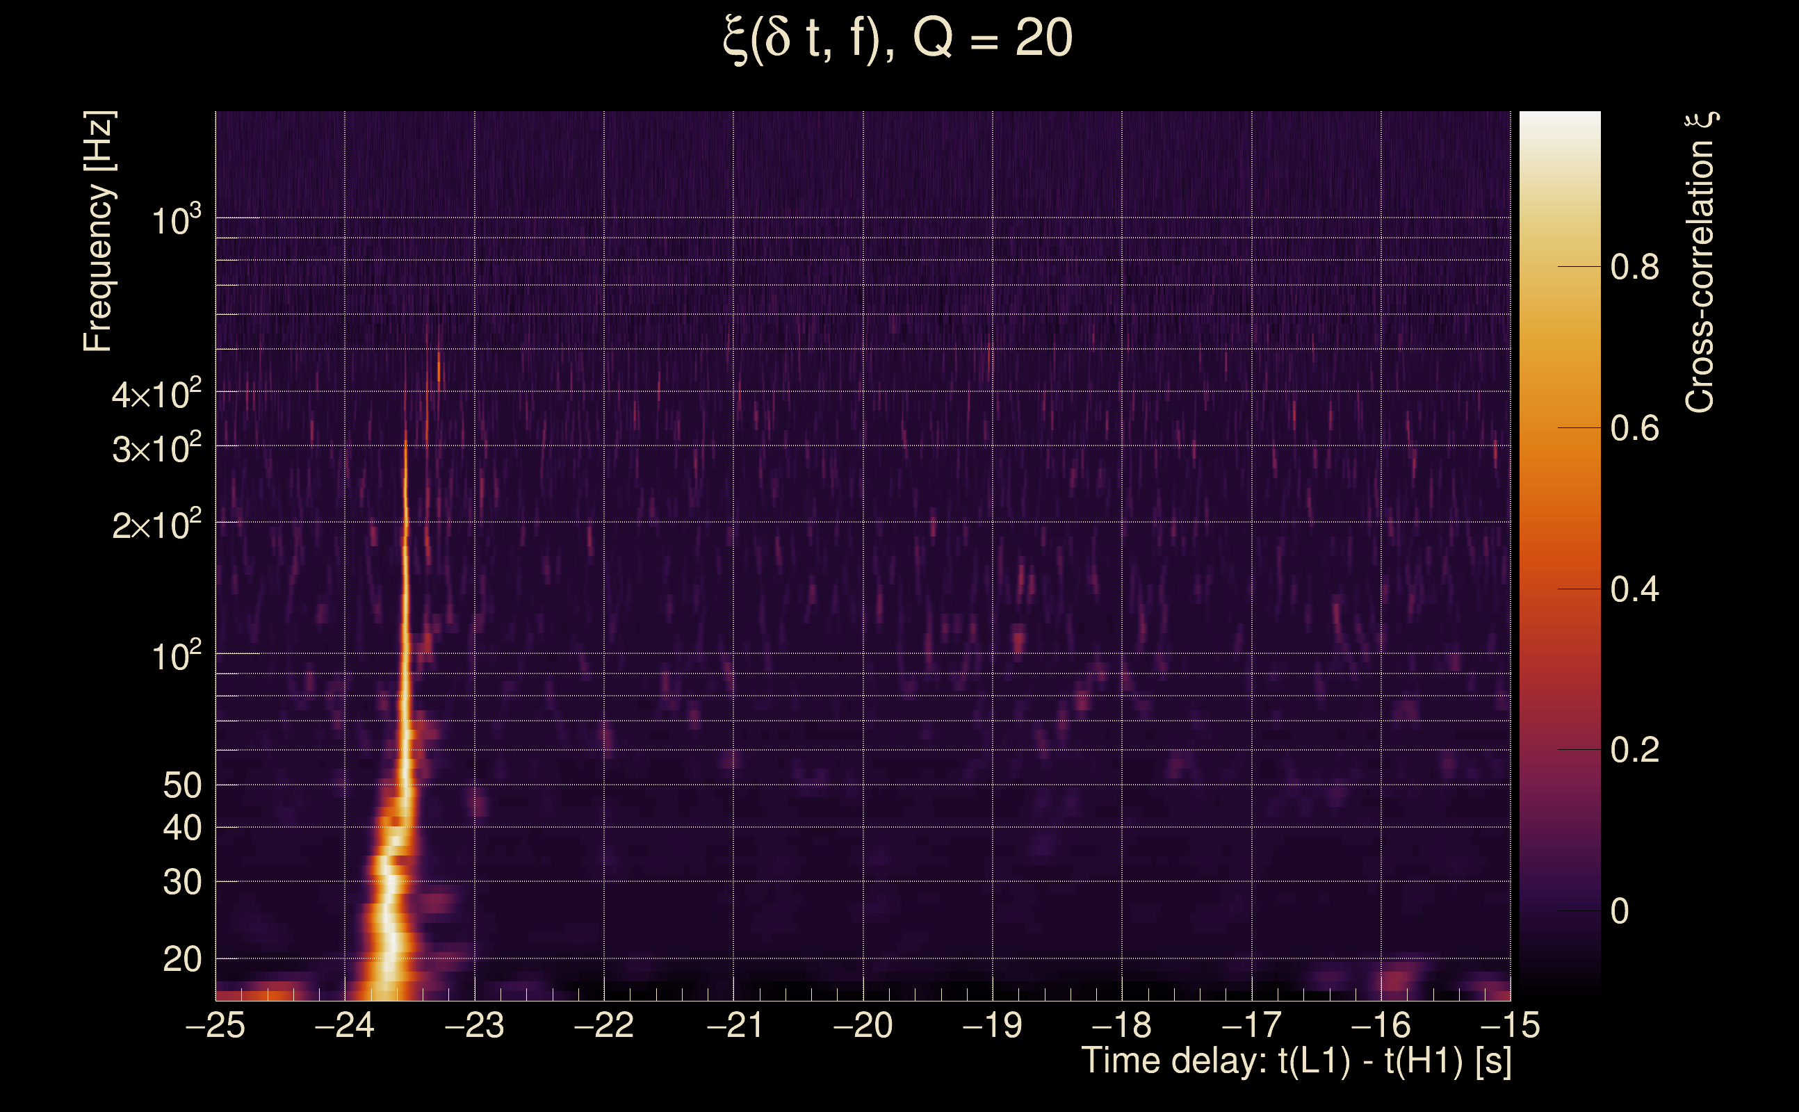Click the -20 x-axis tick label
This screenshot has height=1112, width=1799.
click(x=863, y=1025)
